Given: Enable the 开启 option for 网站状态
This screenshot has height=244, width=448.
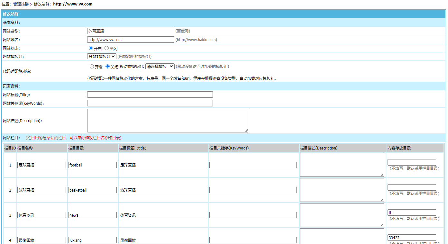Looking at the screenshot, I should pyautogui.click(x=91, y=48).
